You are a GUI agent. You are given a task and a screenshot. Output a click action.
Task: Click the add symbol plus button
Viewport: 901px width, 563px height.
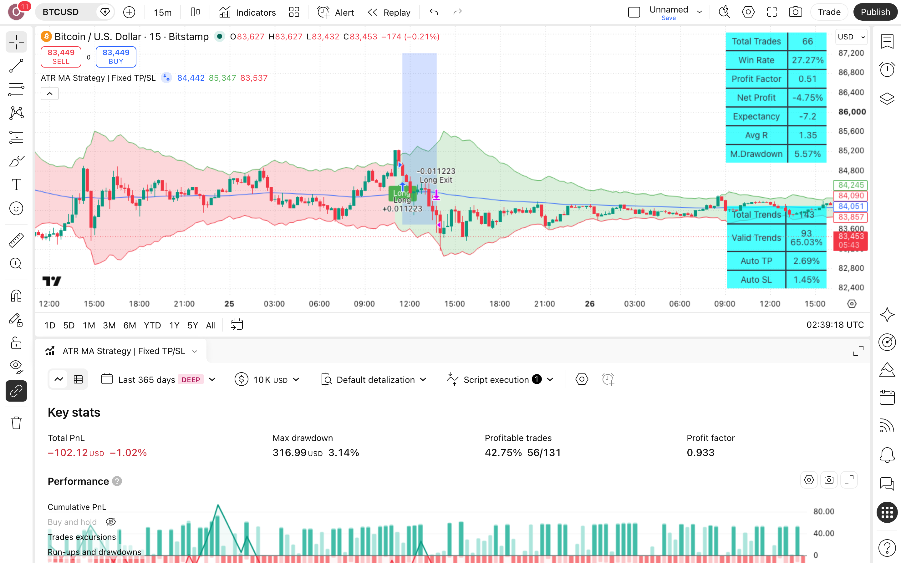coord(129,12)
